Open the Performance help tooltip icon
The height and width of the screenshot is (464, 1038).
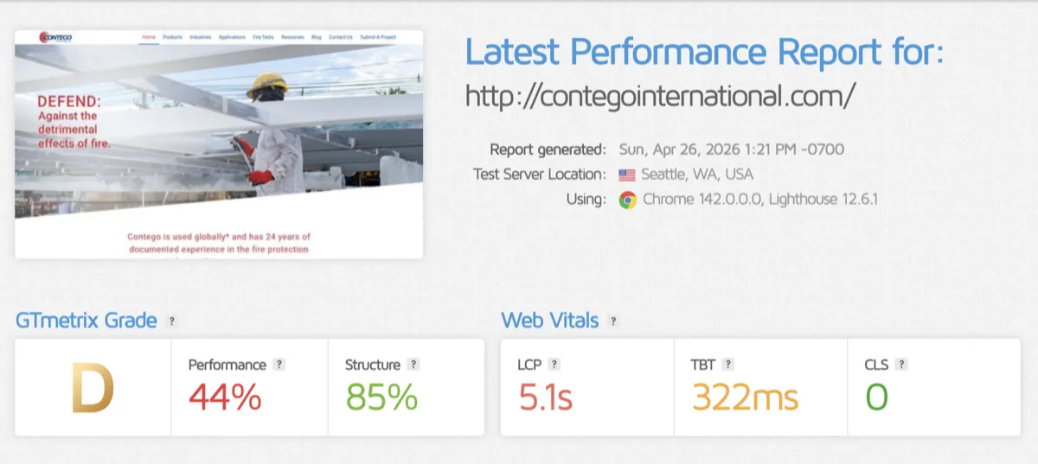tap(279, 365)
